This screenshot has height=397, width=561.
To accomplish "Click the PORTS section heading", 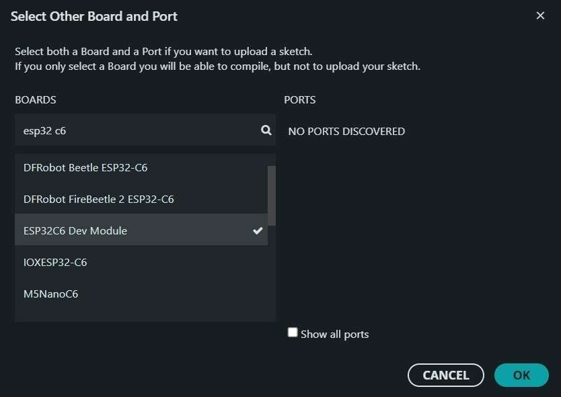I will coord(300,99).
